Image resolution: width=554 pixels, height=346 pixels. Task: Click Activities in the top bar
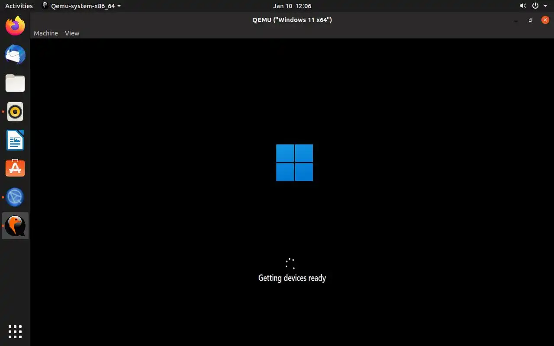(19, 6)
